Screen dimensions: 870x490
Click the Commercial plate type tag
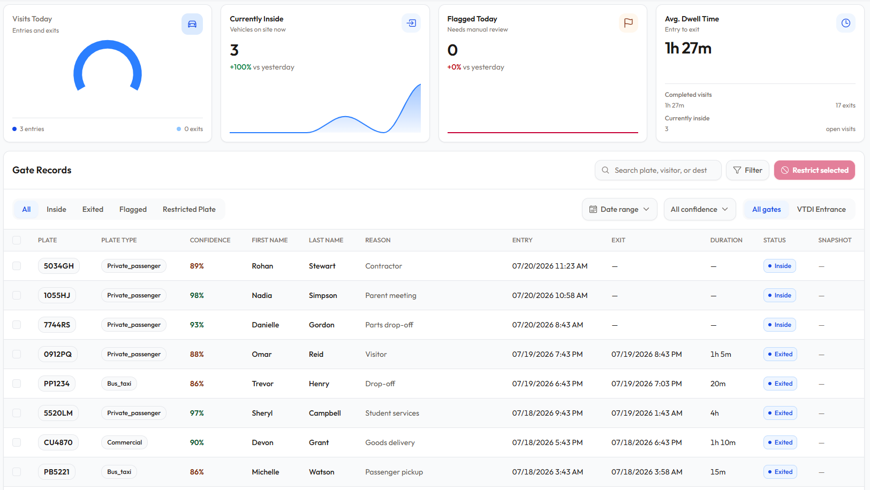pyautogui.click(x=124, y=442)
